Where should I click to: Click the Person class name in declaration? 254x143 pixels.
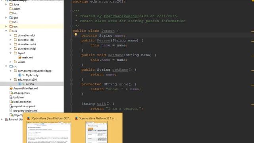coord(108,31)
